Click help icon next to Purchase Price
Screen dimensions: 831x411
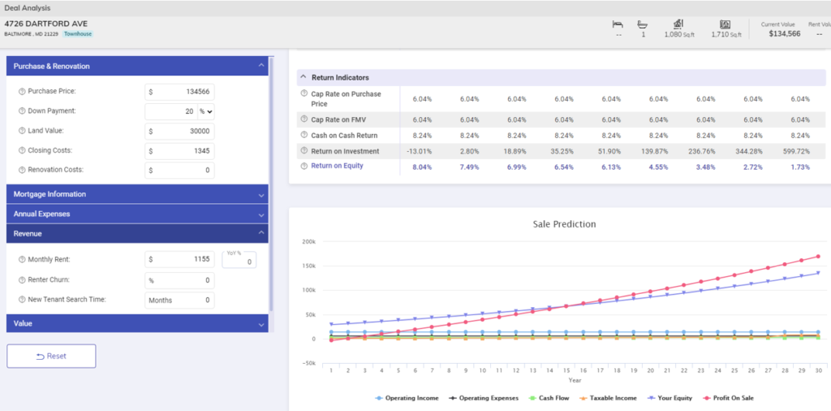click(x=22, y=91)
